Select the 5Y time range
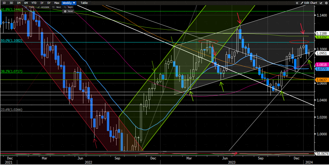Screen dimensions: 329x165 tap(49, 3)
